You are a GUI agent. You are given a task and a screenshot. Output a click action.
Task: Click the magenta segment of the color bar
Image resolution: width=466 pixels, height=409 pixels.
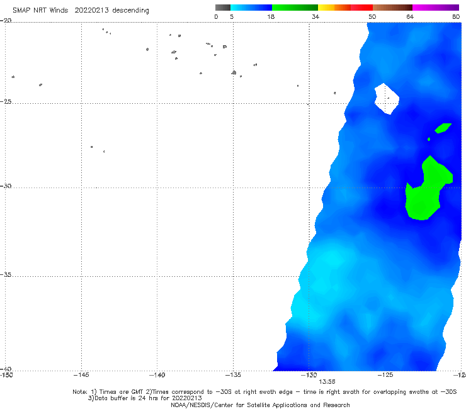[x=435, y=8]
